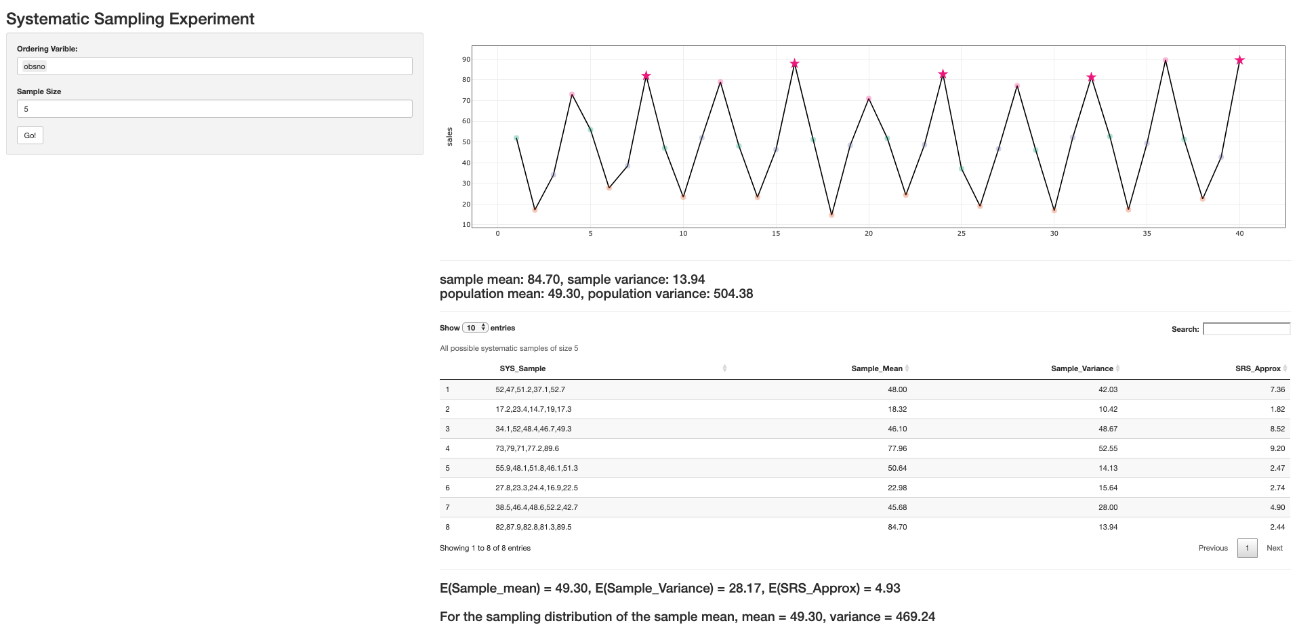
Task: Click Sample_Mean value 77.96
Action: [x=897, y=448]
